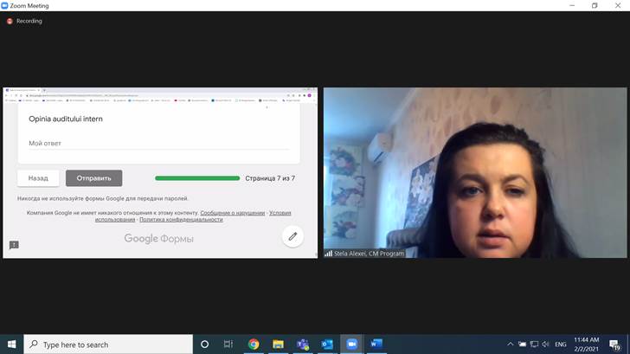Switch to Zoom app in taskbar
Screen dimensions: 630x354
pyautogui.click(x=351, y=344)
